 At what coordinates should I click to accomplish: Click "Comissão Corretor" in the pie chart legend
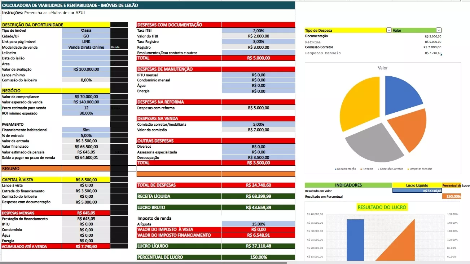[391, 169]
